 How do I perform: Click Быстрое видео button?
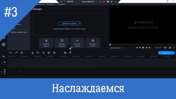[x=93, y=43]
